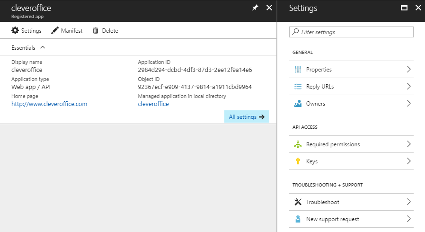Screen dimensions: 425x232
Task: Open the Manifest editor
Action: (x=67, y=30)
